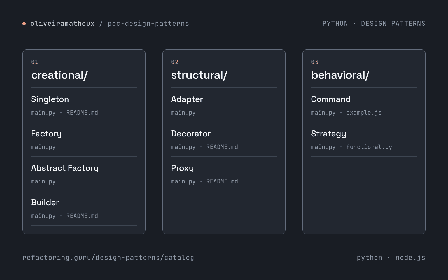Open the Builder pattern entry
Viewport: 448px width, 280px height.
pyautogui.click(x=45, y=202)
